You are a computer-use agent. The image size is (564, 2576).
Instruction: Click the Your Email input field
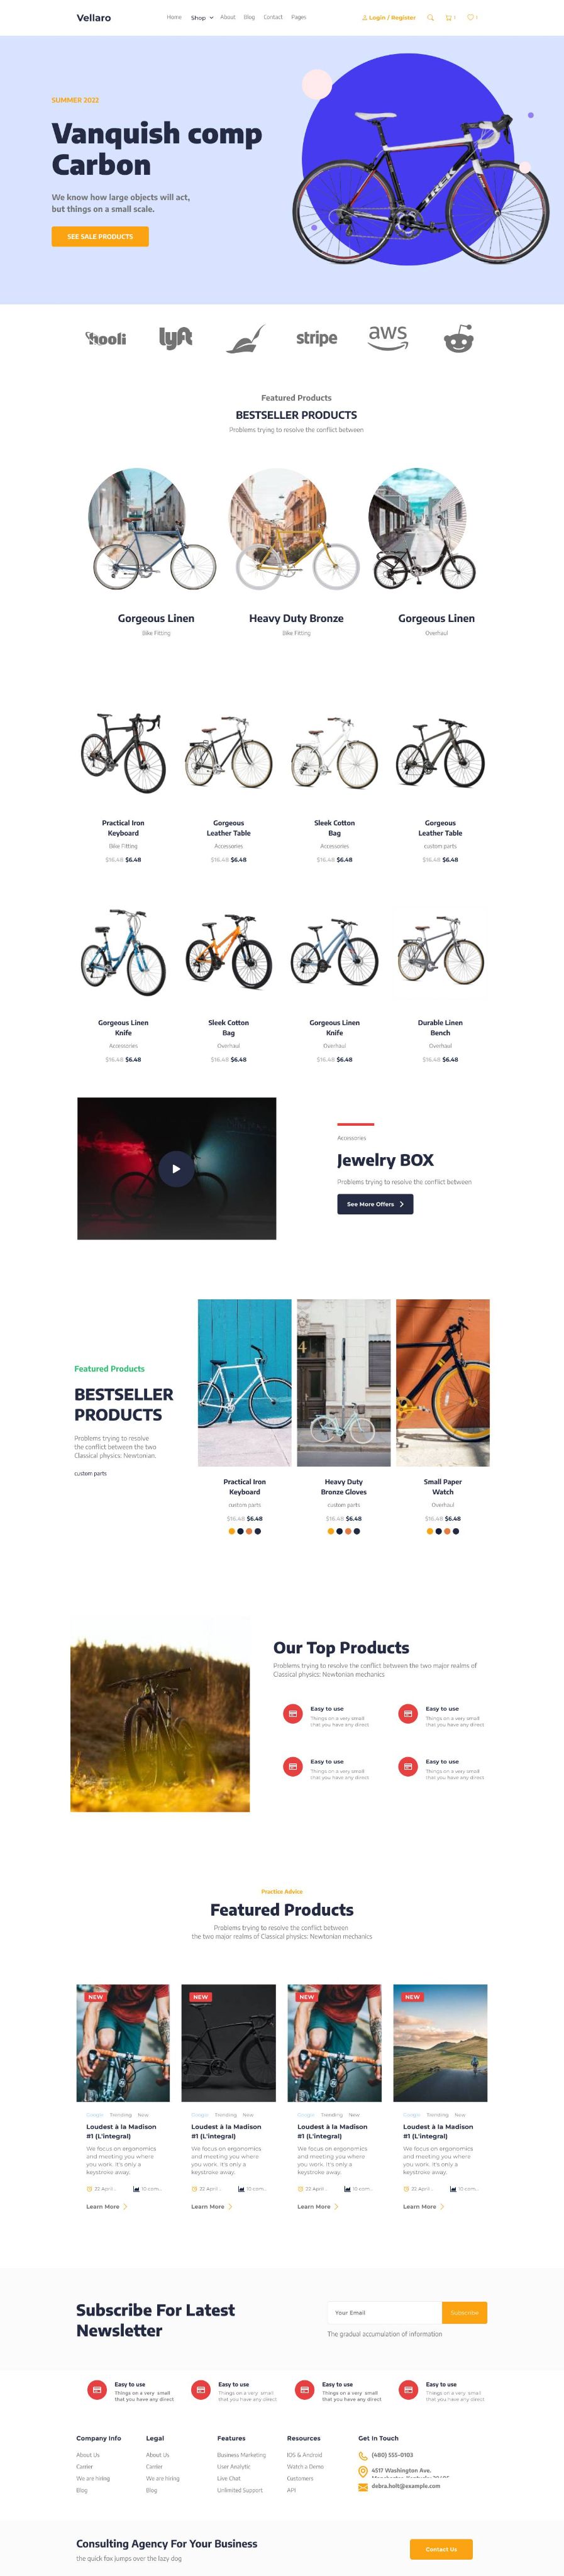[384, 2312]
